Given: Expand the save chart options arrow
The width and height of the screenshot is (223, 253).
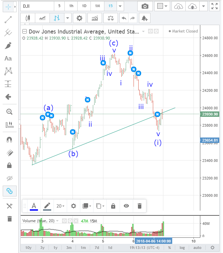Looking at the screenshot, I should point(203,6).
